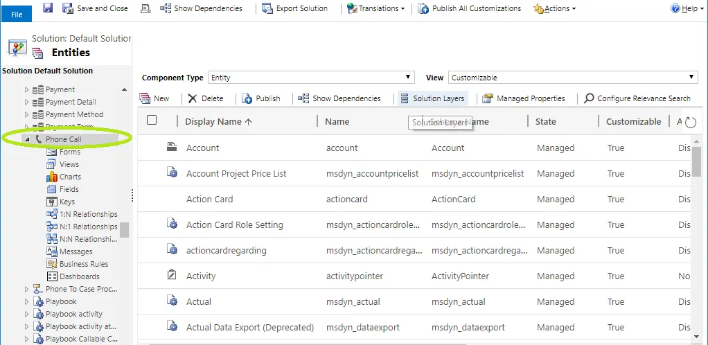Screen dimensions: 708x345
Task: Click the Playbook Callable entity icon
Action: 38,339
